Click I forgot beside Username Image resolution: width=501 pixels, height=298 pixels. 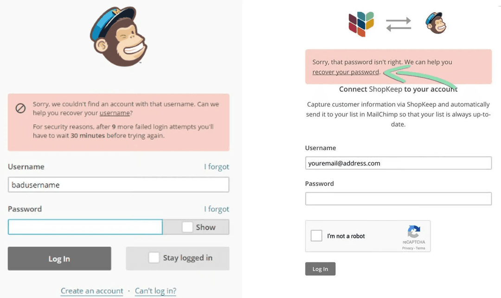coord(216,167)
